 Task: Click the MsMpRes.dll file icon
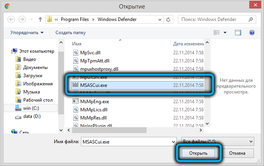coord(76,118)
